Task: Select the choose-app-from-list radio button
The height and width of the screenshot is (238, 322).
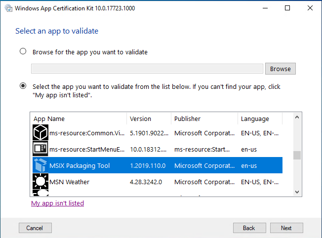Action: coord(23,85)
